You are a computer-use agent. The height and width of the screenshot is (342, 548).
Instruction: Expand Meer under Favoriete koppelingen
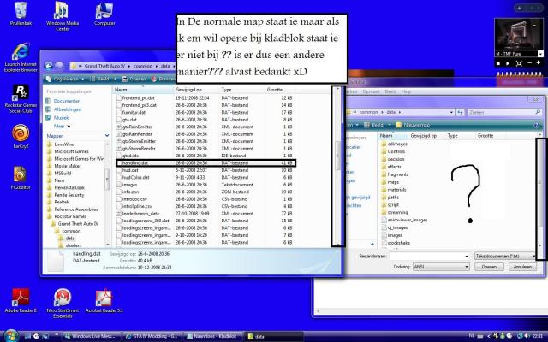point(62,126)
